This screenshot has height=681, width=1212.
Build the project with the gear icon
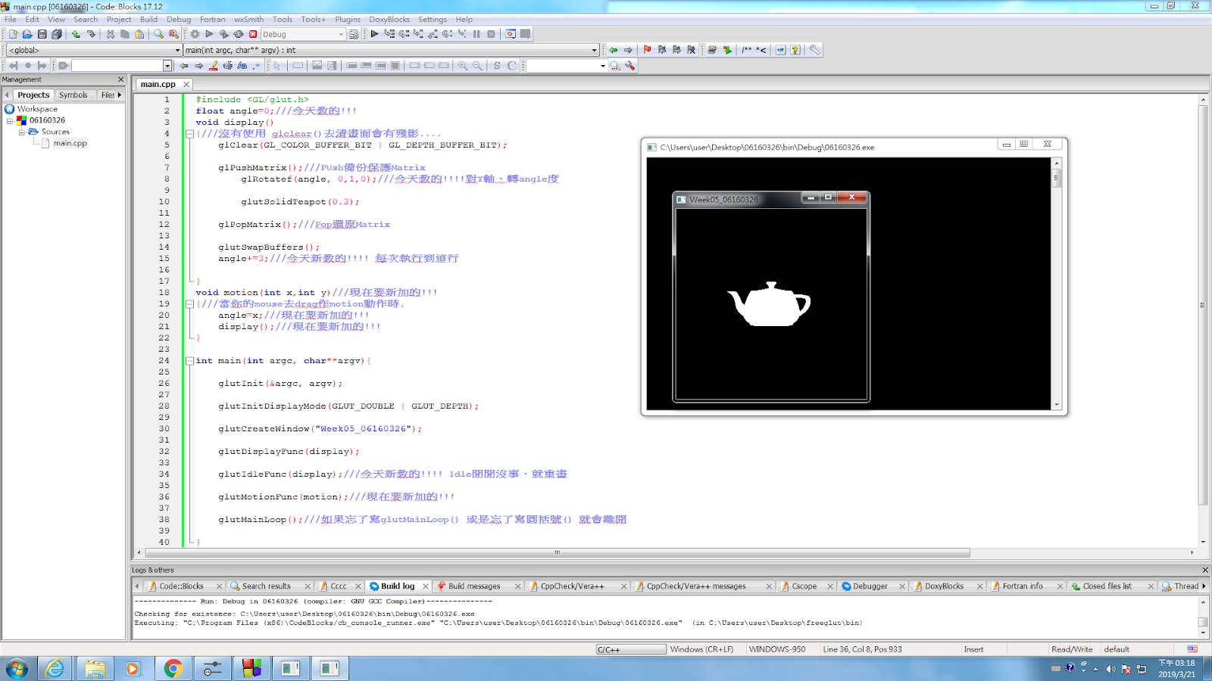click(195, 34)
